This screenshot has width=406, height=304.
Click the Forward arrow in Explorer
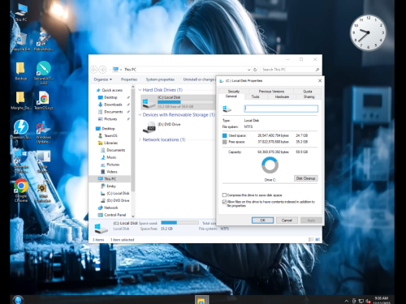(102, 70)
